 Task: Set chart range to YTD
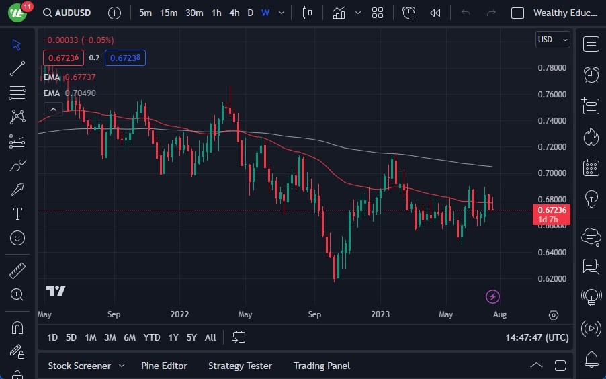pyautogui.click(x=152, y=337)
